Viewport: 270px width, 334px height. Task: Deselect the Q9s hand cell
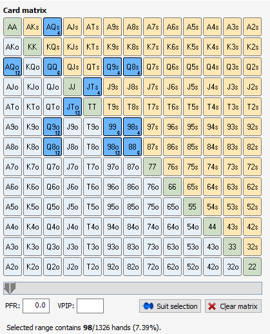112,67
